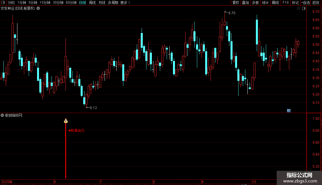Click the 标记 mark button
The image size is (322, 185).
click(x=295, y=3)
